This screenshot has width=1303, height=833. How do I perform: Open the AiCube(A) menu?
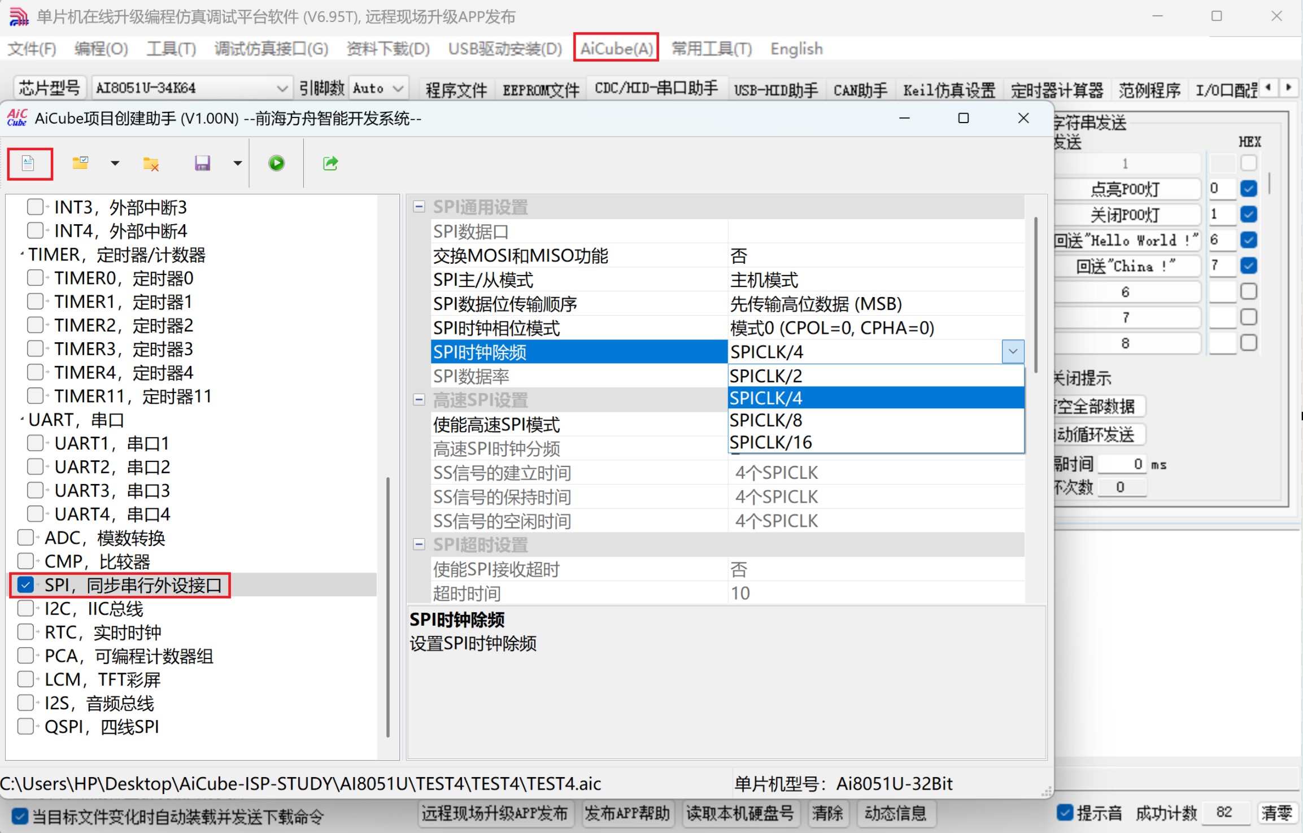point(616,49)
